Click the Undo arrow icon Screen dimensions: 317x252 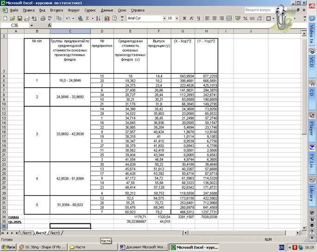tap(68, 18)
